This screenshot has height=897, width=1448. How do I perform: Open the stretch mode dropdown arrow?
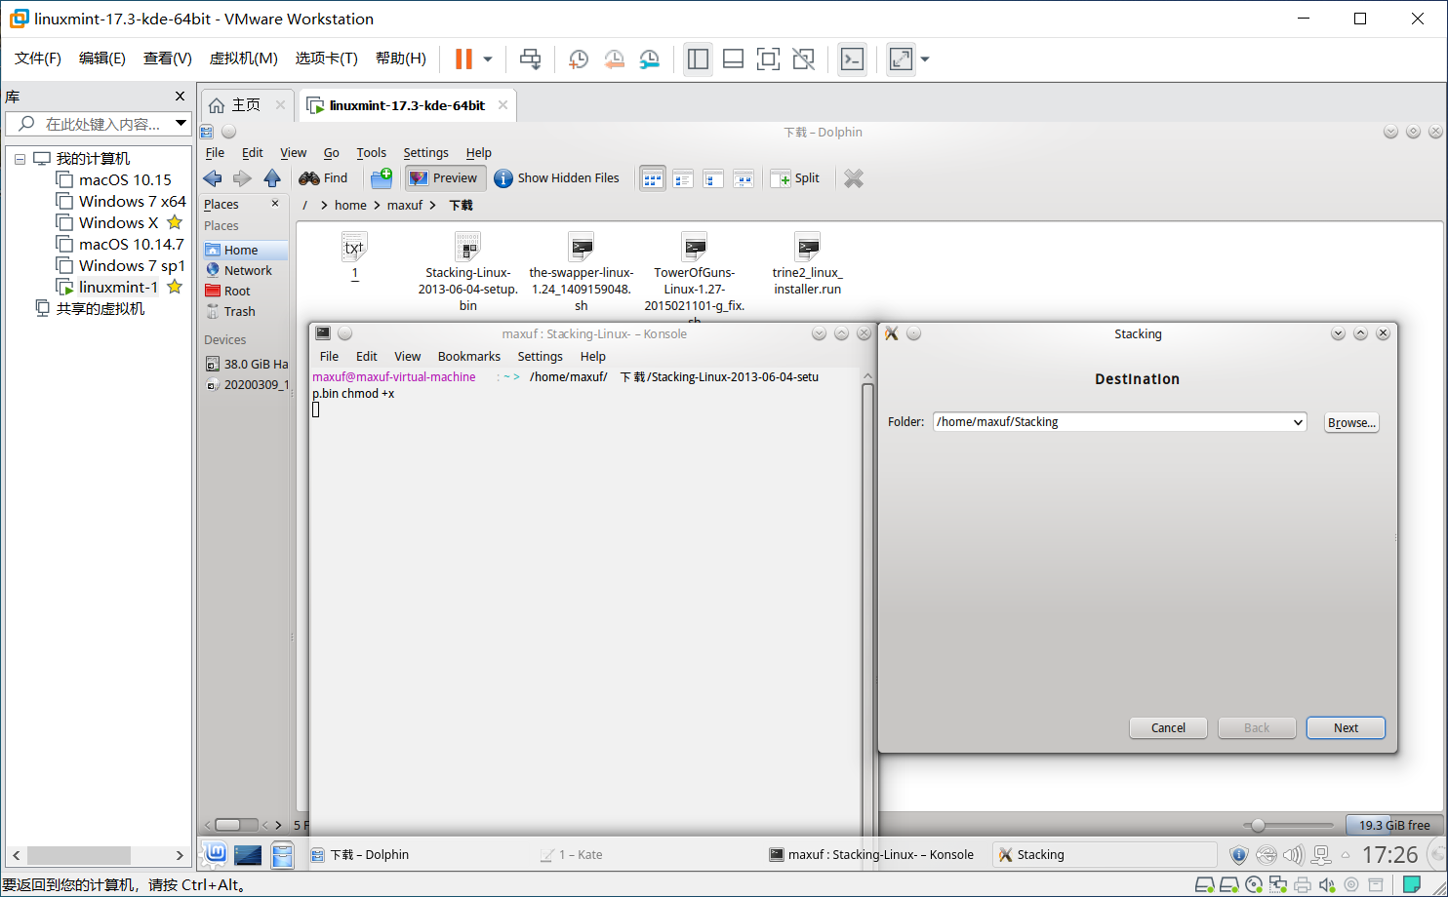[925, 59]
